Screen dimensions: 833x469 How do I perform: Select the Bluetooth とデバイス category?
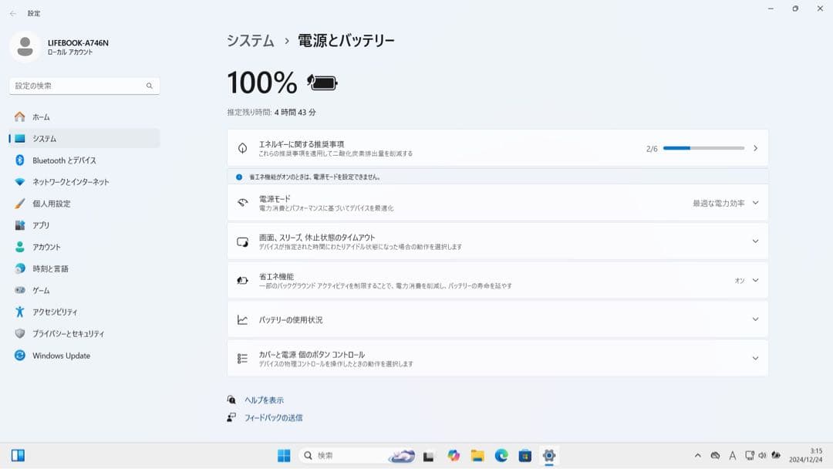[x=60, y=160]
